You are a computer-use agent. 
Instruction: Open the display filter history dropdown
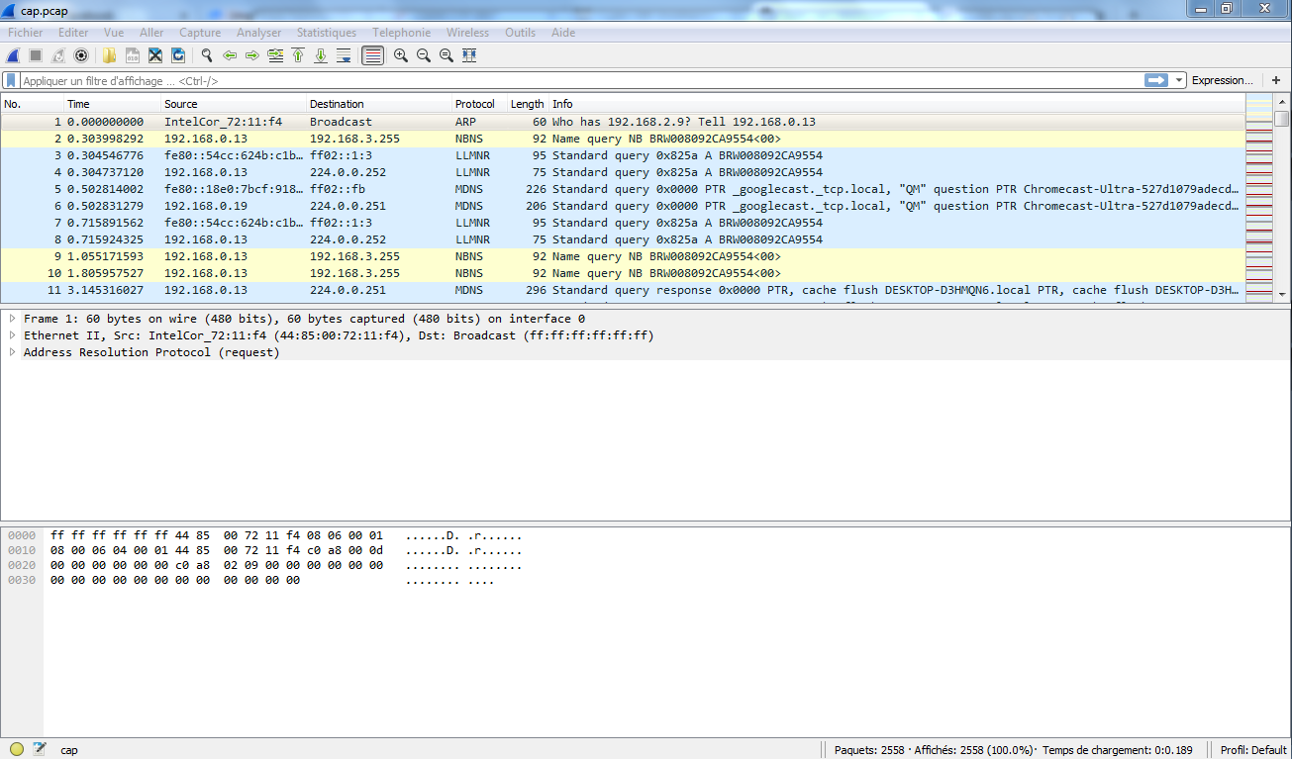point(1179,80)
